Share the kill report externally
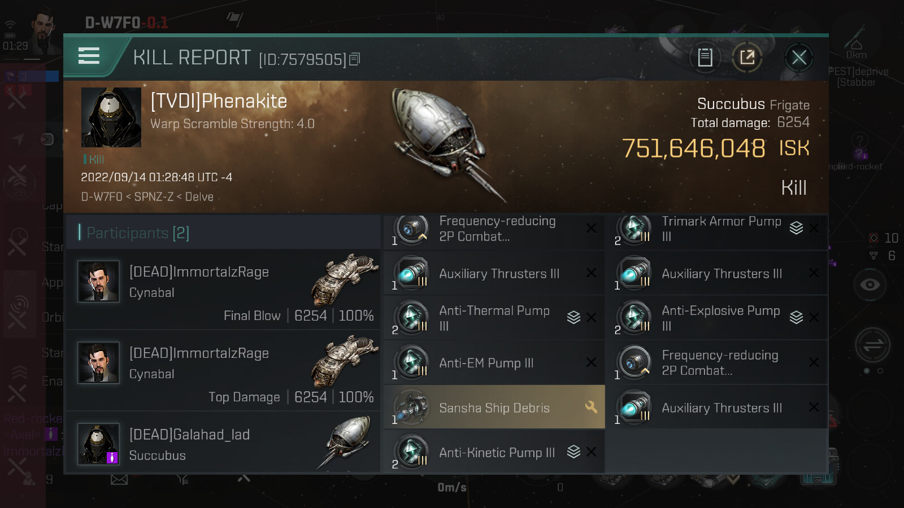The image size is (904, 508). tap(747, 57)
